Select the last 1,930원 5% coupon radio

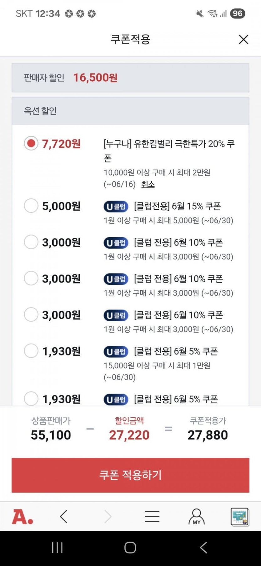coord(31,399)
